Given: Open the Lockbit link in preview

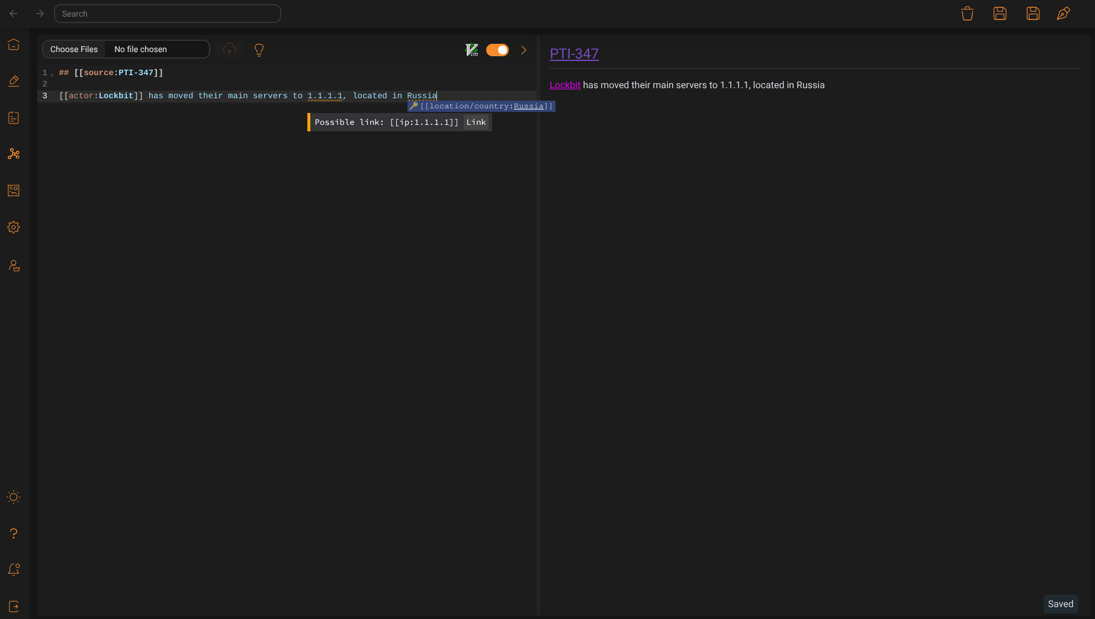Looking at the screenshot, I should [565, 85].
